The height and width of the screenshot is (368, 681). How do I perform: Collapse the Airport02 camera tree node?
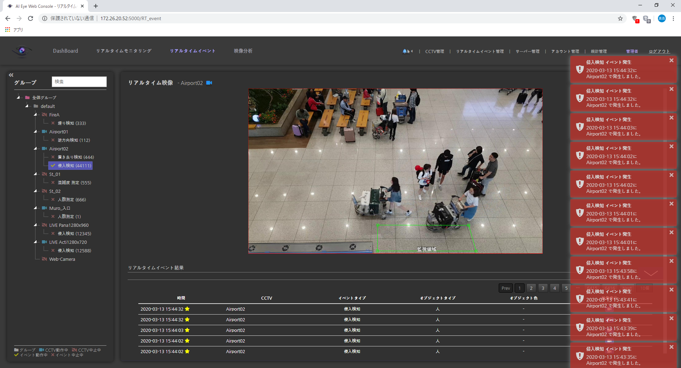tap(35, 149)
